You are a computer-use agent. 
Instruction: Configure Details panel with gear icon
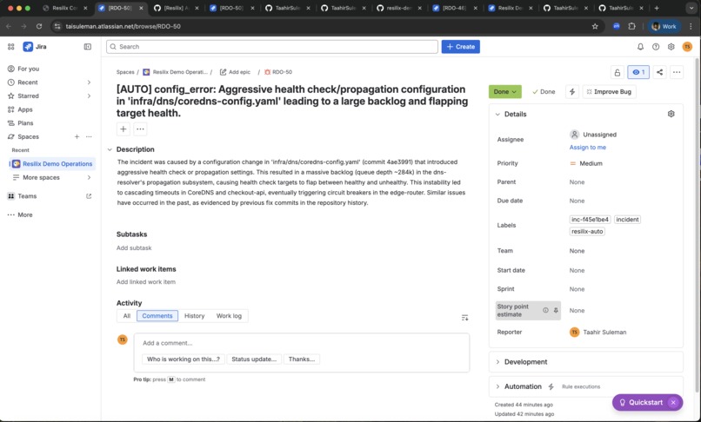point(671,114)
